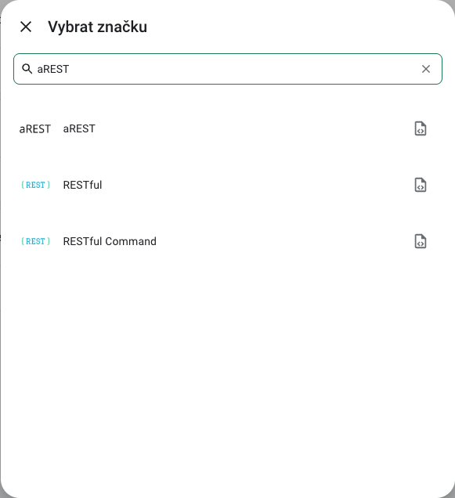Open the code file icon for aREST
The height and width of the screenshot is (498, 455).
(421, 128)
